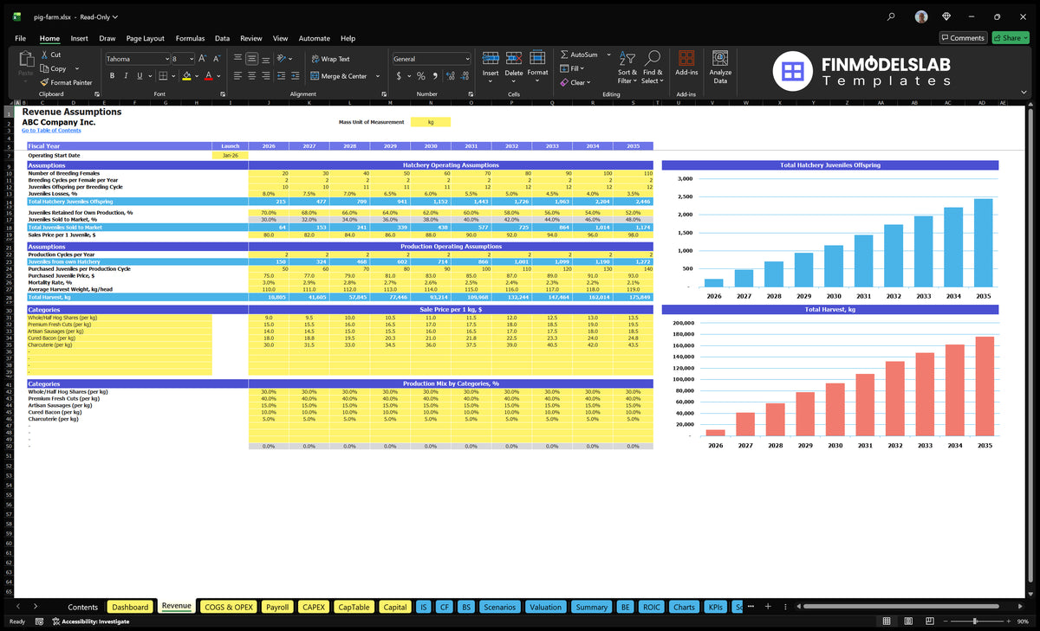1040x631 pixels.
Task: Follow Go to Table of Contents link
Action: tap(51, 130)
